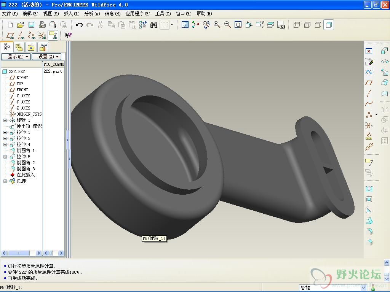Select the Revolve tool
Viewport: 390px width, 292px height.
point(385,61)
